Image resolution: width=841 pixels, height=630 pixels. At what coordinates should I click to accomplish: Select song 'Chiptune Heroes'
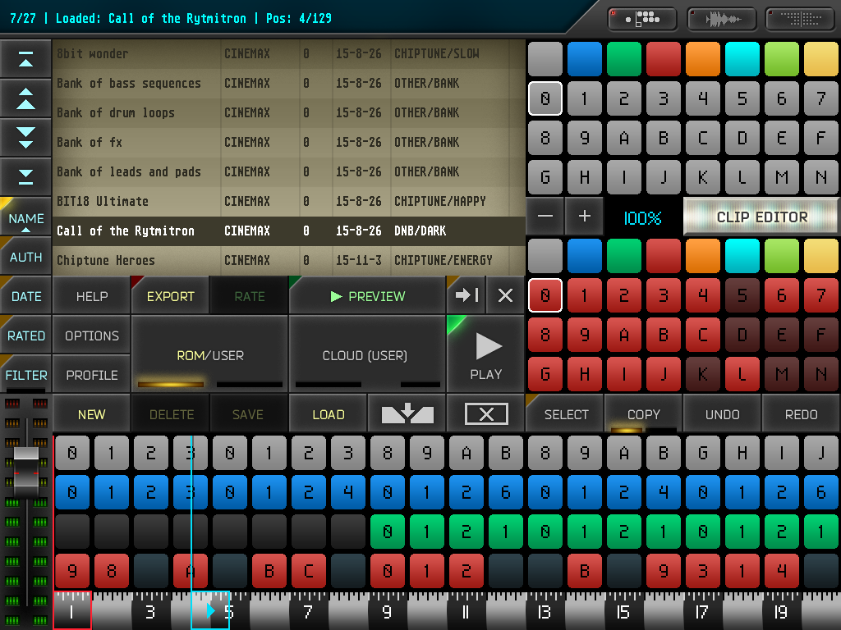288,260
